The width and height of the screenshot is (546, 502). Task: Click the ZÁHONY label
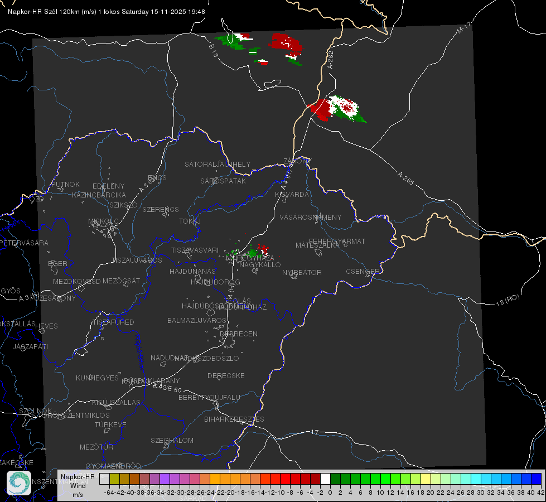pyautogui.click(x=297, y=161)
